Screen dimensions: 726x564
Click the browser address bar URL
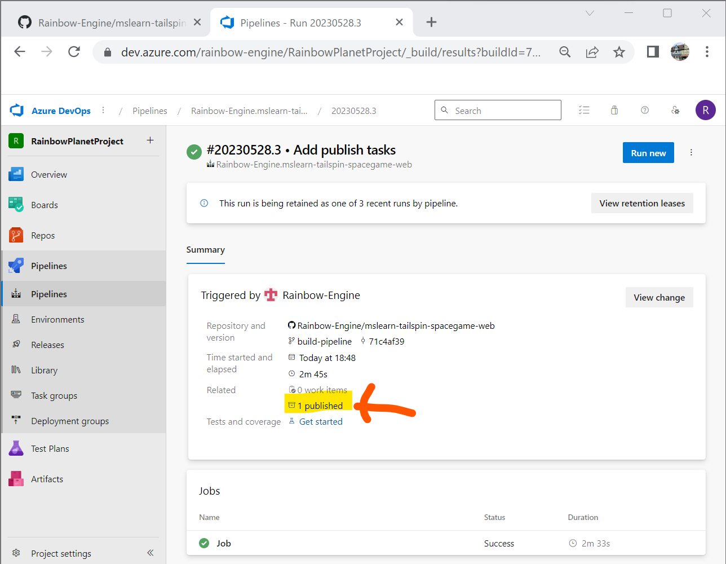330,52
